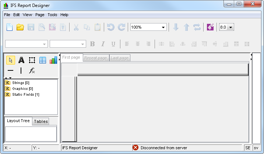
Task: Click the blue down arrow icon
Action: pos(176,27)
